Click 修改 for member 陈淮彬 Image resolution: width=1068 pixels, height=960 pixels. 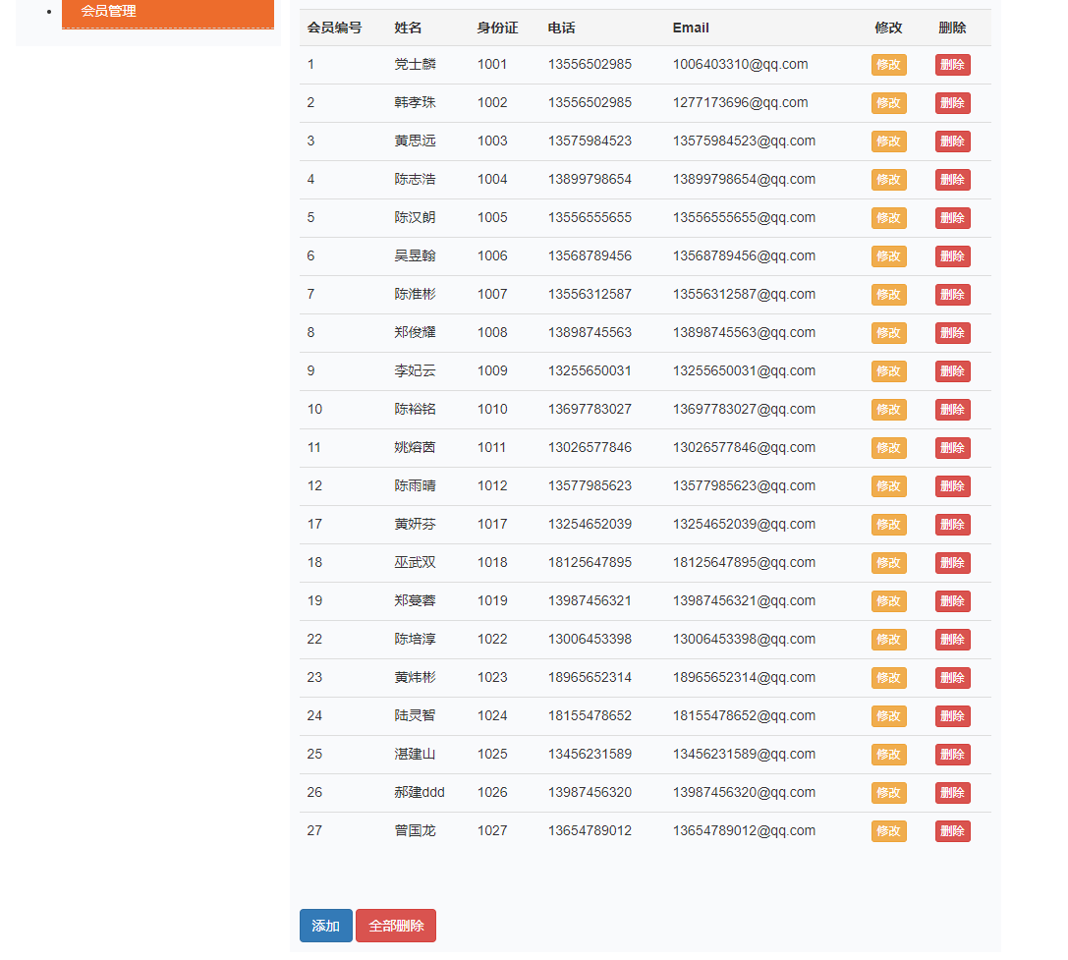pyautogui.click(x=888, y=294)
